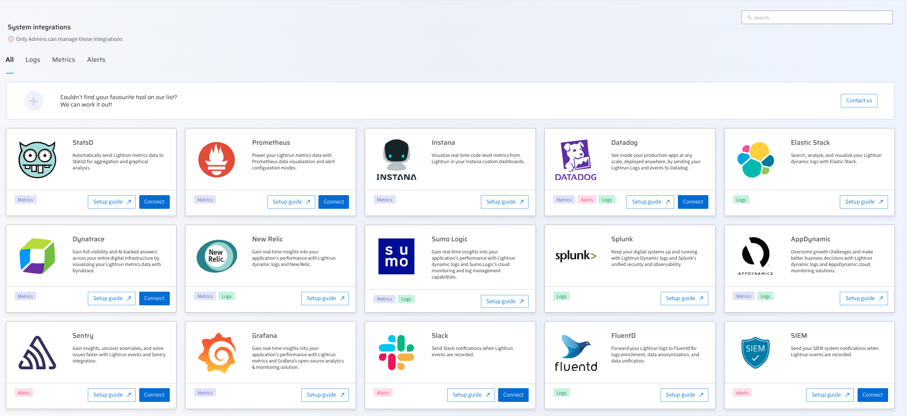The width and height of the screenshot is (907, 416).
Task: Click the Prometheus flame logo
Action: [x=217, y=160]
